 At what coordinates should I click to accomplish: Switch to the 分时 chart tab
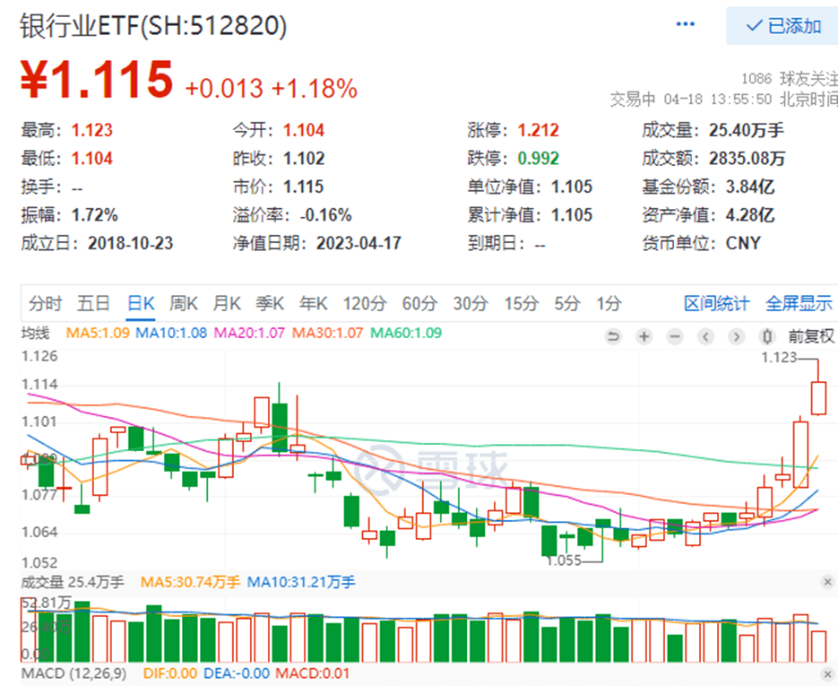tap(46, 304)
